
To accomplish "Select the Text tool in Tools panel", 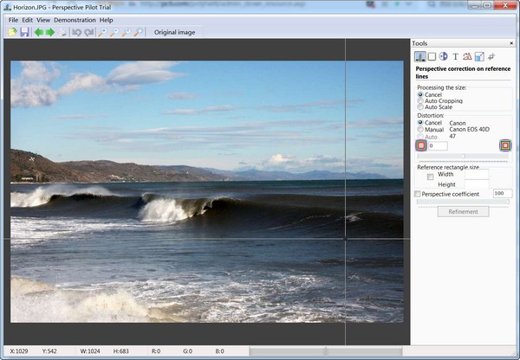I will pyautogui.click(x=455, y=56).
